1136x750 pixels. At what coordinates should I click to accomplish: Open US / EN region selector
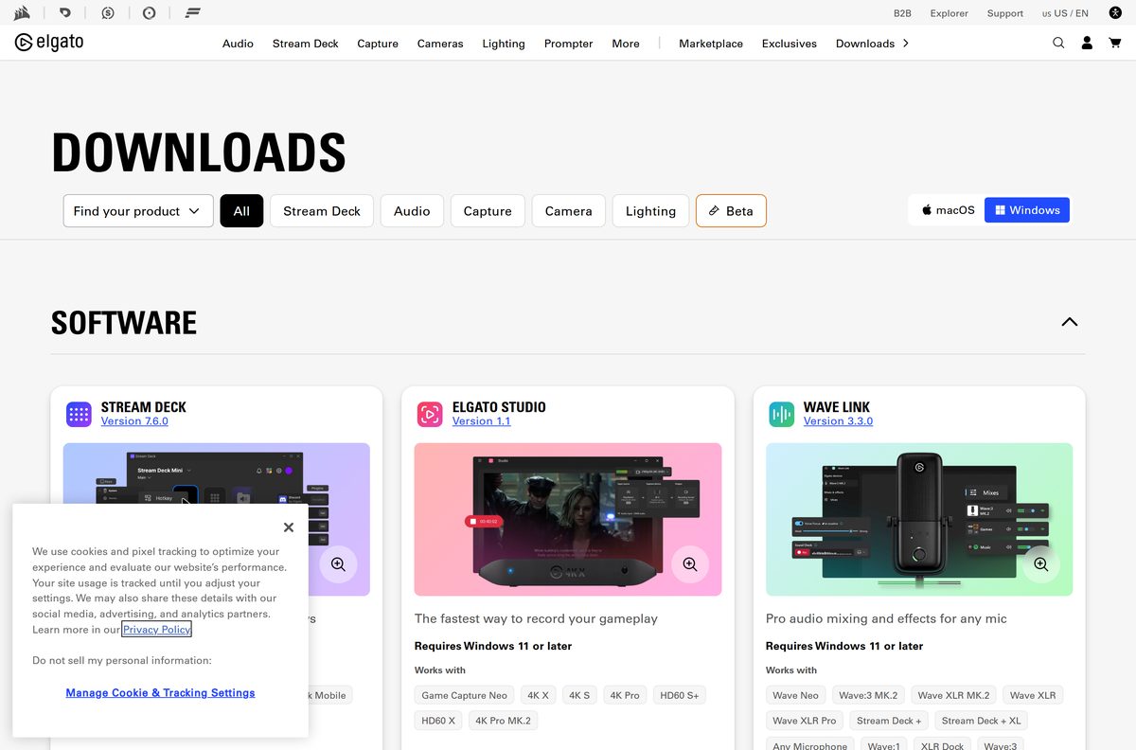(1065, 13)
